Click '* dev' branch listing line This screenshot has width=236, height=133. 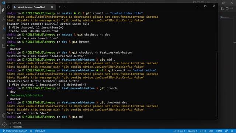click(x=11, y=45)
